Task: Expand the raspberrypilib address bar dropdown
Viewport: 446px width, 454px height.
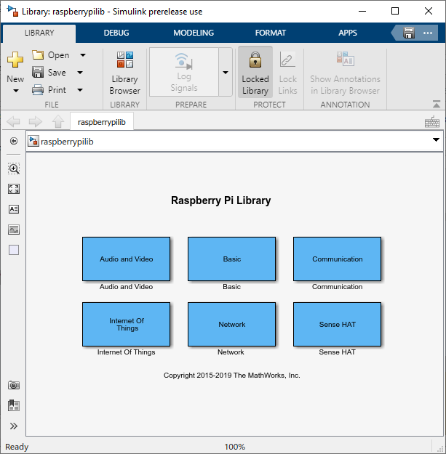Action: (436, 140)
